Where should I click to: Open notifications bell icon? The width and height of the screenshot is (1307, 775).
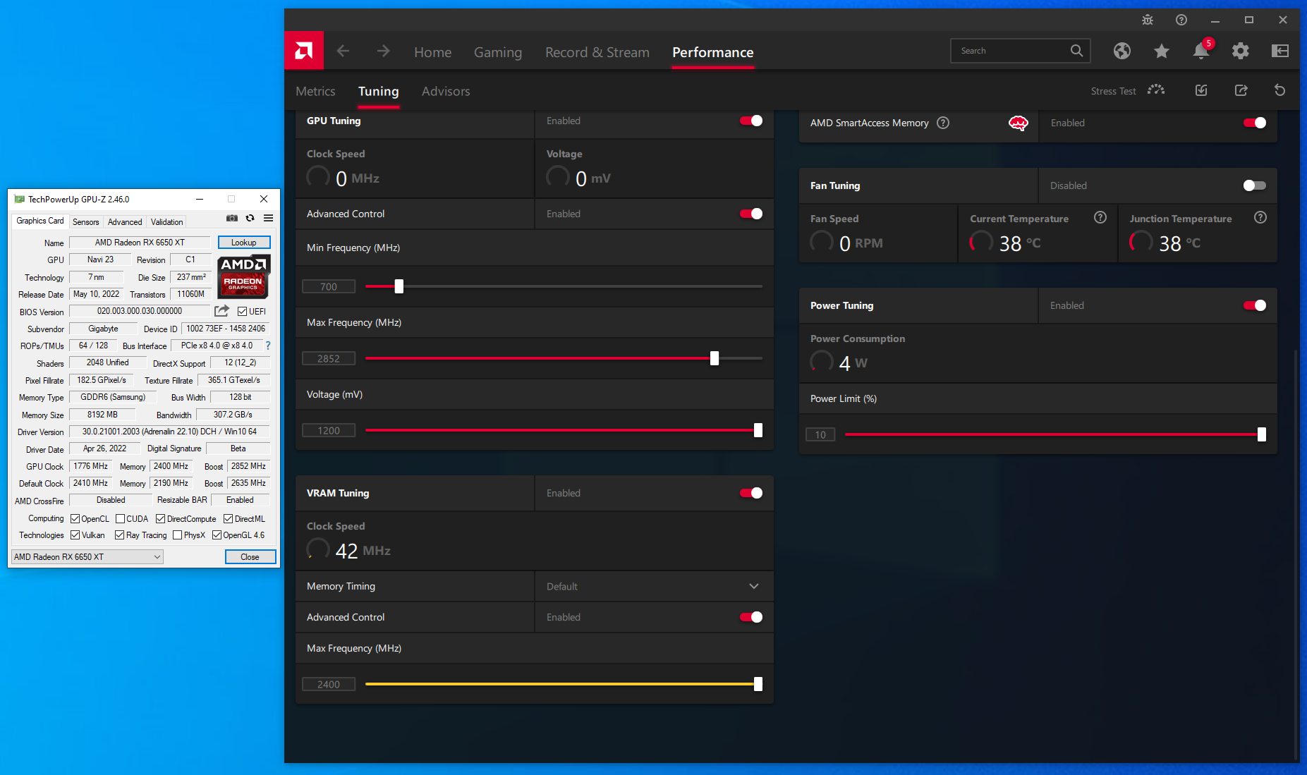coord(1201,51)
